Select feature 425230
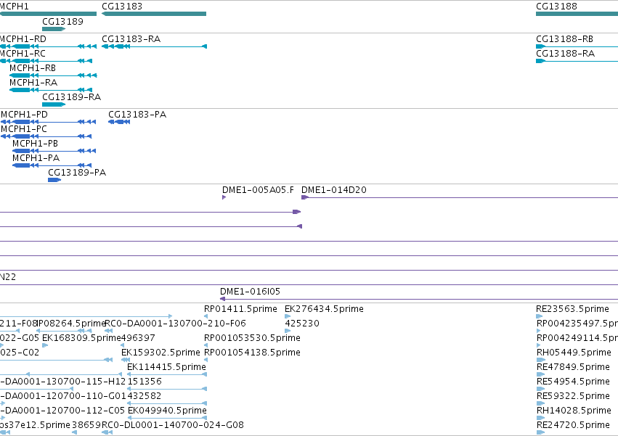Screen dimensions: 618x436 click(x=302, y=324)
